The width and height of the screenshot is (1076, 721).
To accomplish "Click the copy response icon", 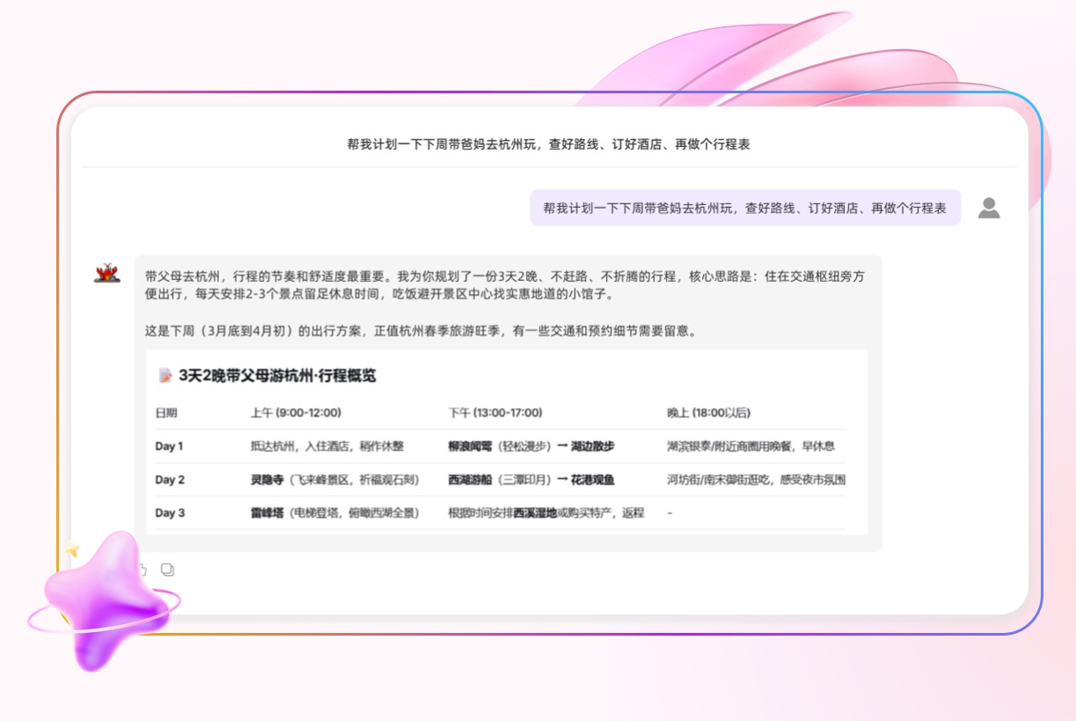I will pyautogui.click(x=167, y=570).
